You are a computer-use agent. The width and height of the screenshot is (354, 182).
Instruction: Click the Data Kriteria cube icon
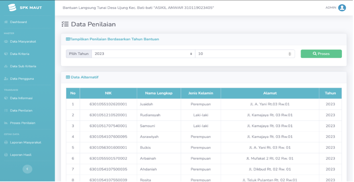click(6, 54)
